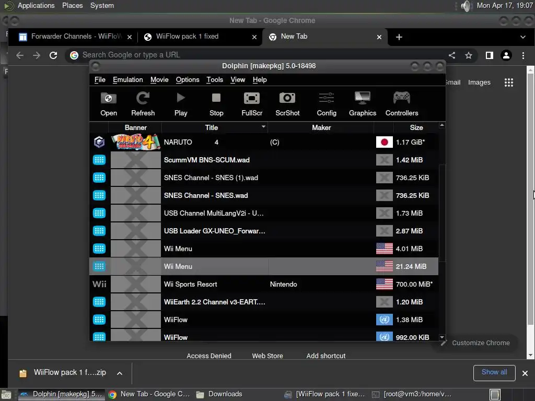The width and height of the screenshot is (535, 401).
Task: Select the 4.01 MiB Wii Menu entry
Action: [264, 249]
